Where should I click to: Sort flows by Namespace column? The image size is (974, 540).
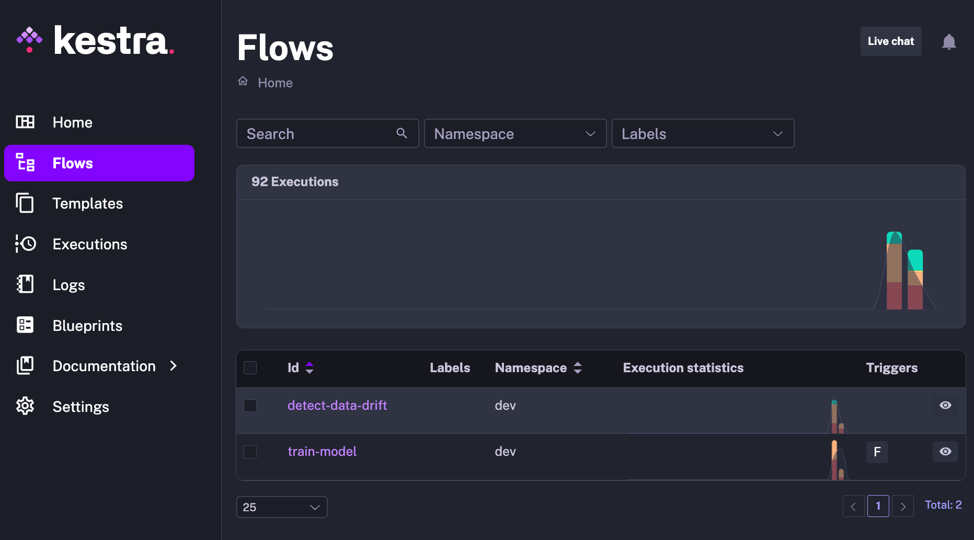[578, 368]
